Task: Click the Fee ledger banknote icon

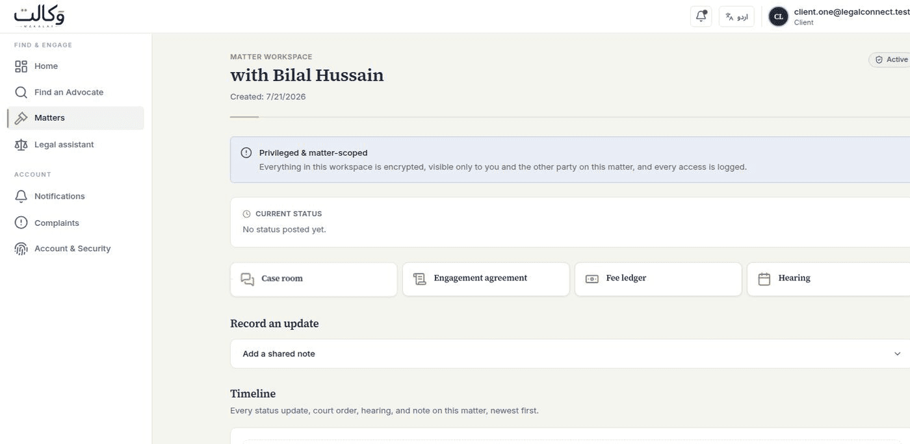Action: pyautogui.click(x=592, y=279)
